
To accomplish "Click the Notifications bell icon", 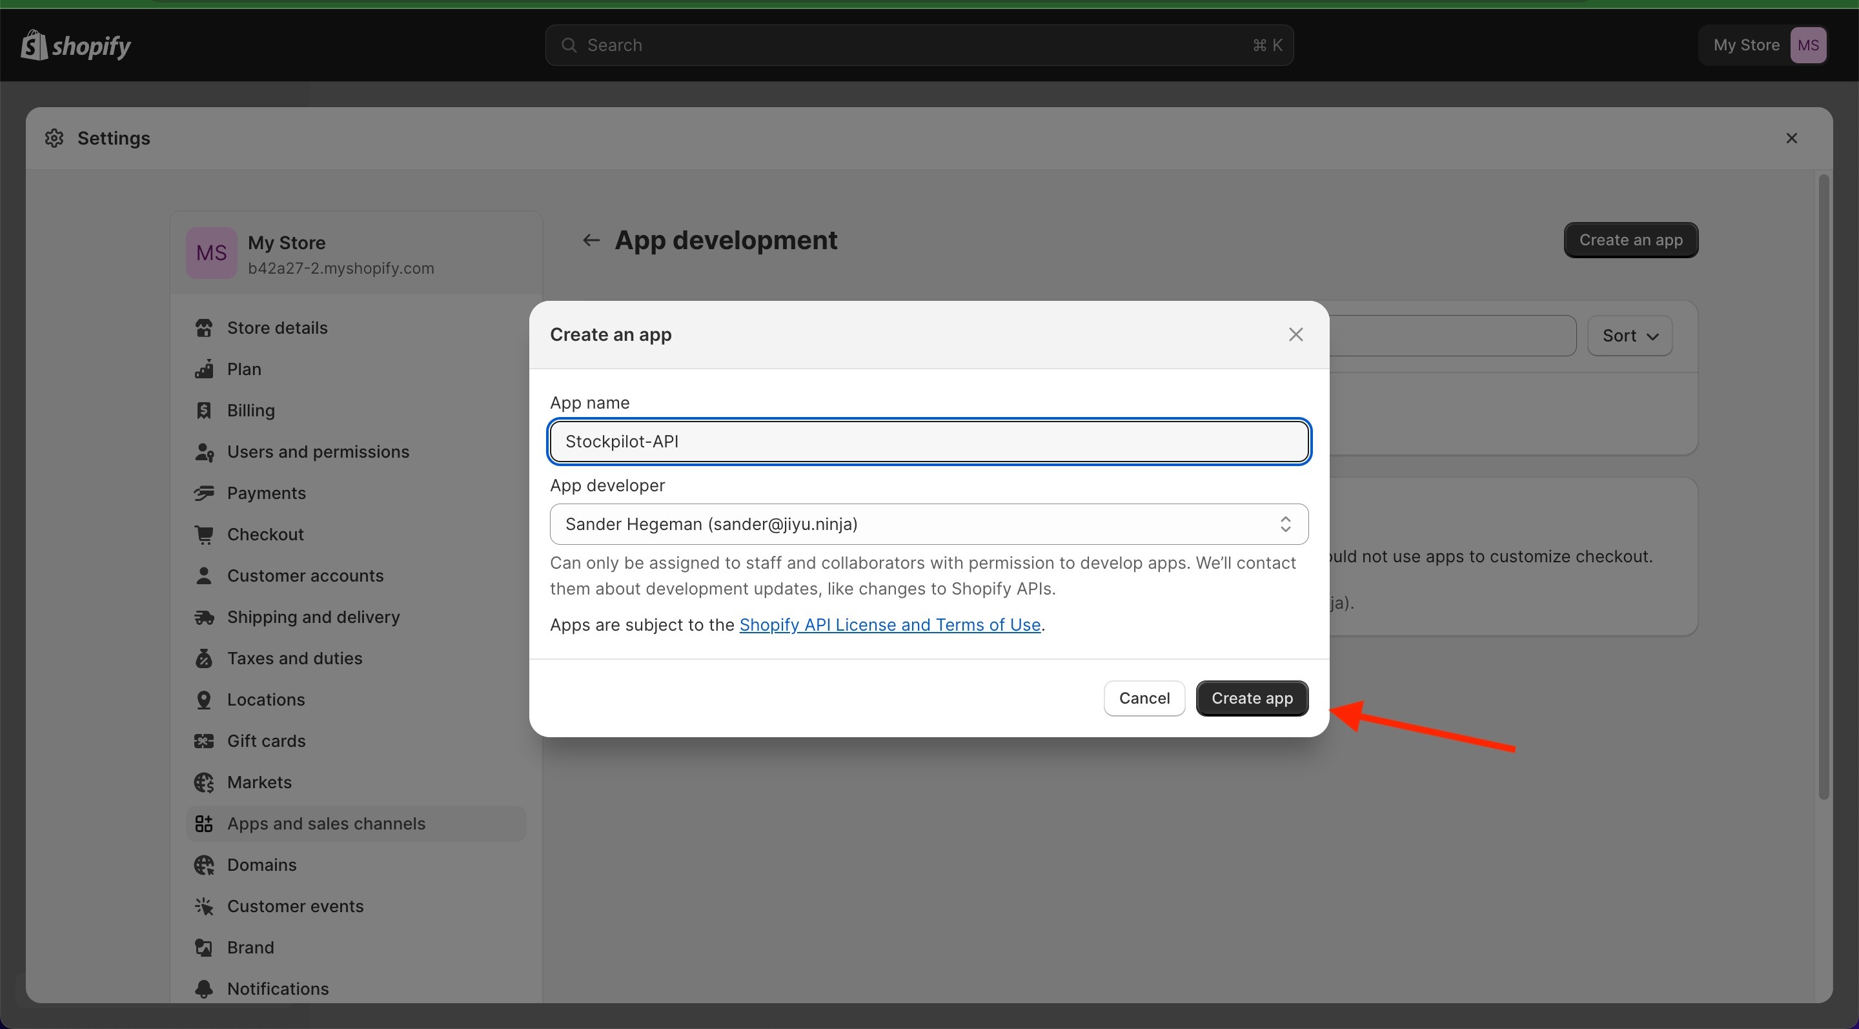I will (x=204, y=988).
